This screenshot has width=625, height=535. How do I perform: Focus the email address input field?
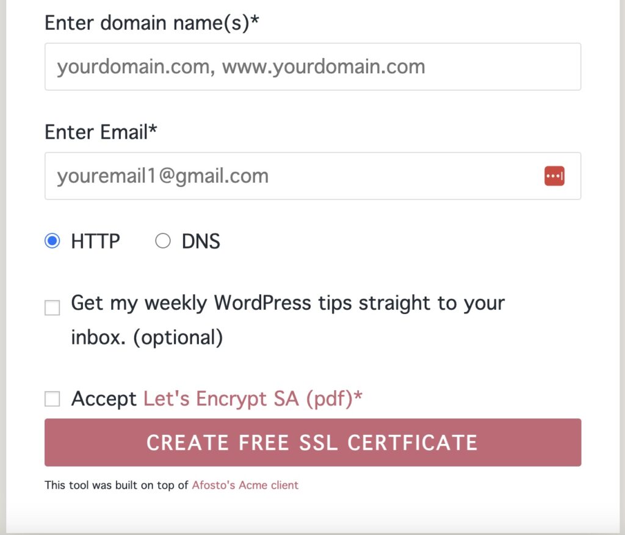click(312, 176)
